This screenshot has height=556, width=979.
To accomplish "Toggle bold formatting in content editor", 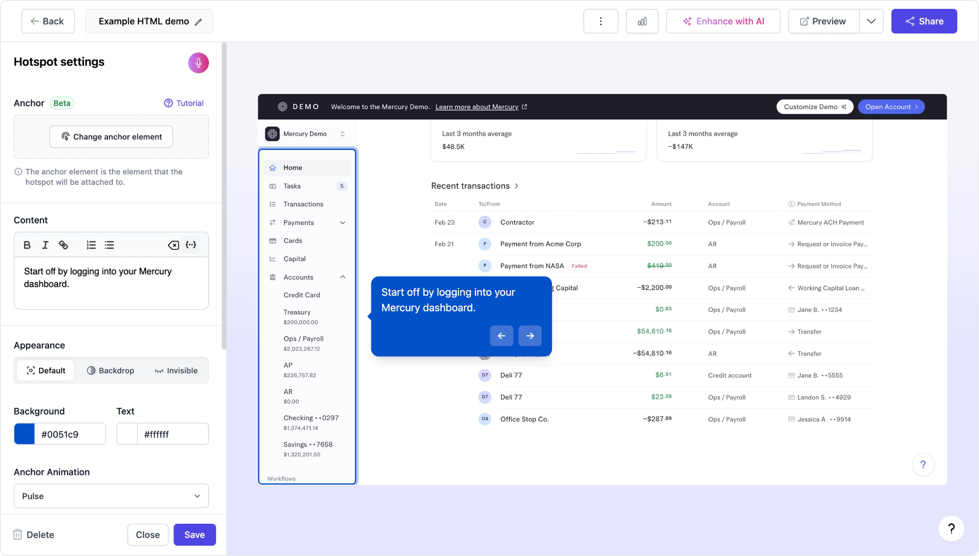I will tap(27, 245).
